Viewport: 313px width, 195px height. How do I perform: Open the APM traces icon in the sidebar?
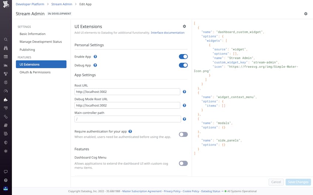pos(6,108)
